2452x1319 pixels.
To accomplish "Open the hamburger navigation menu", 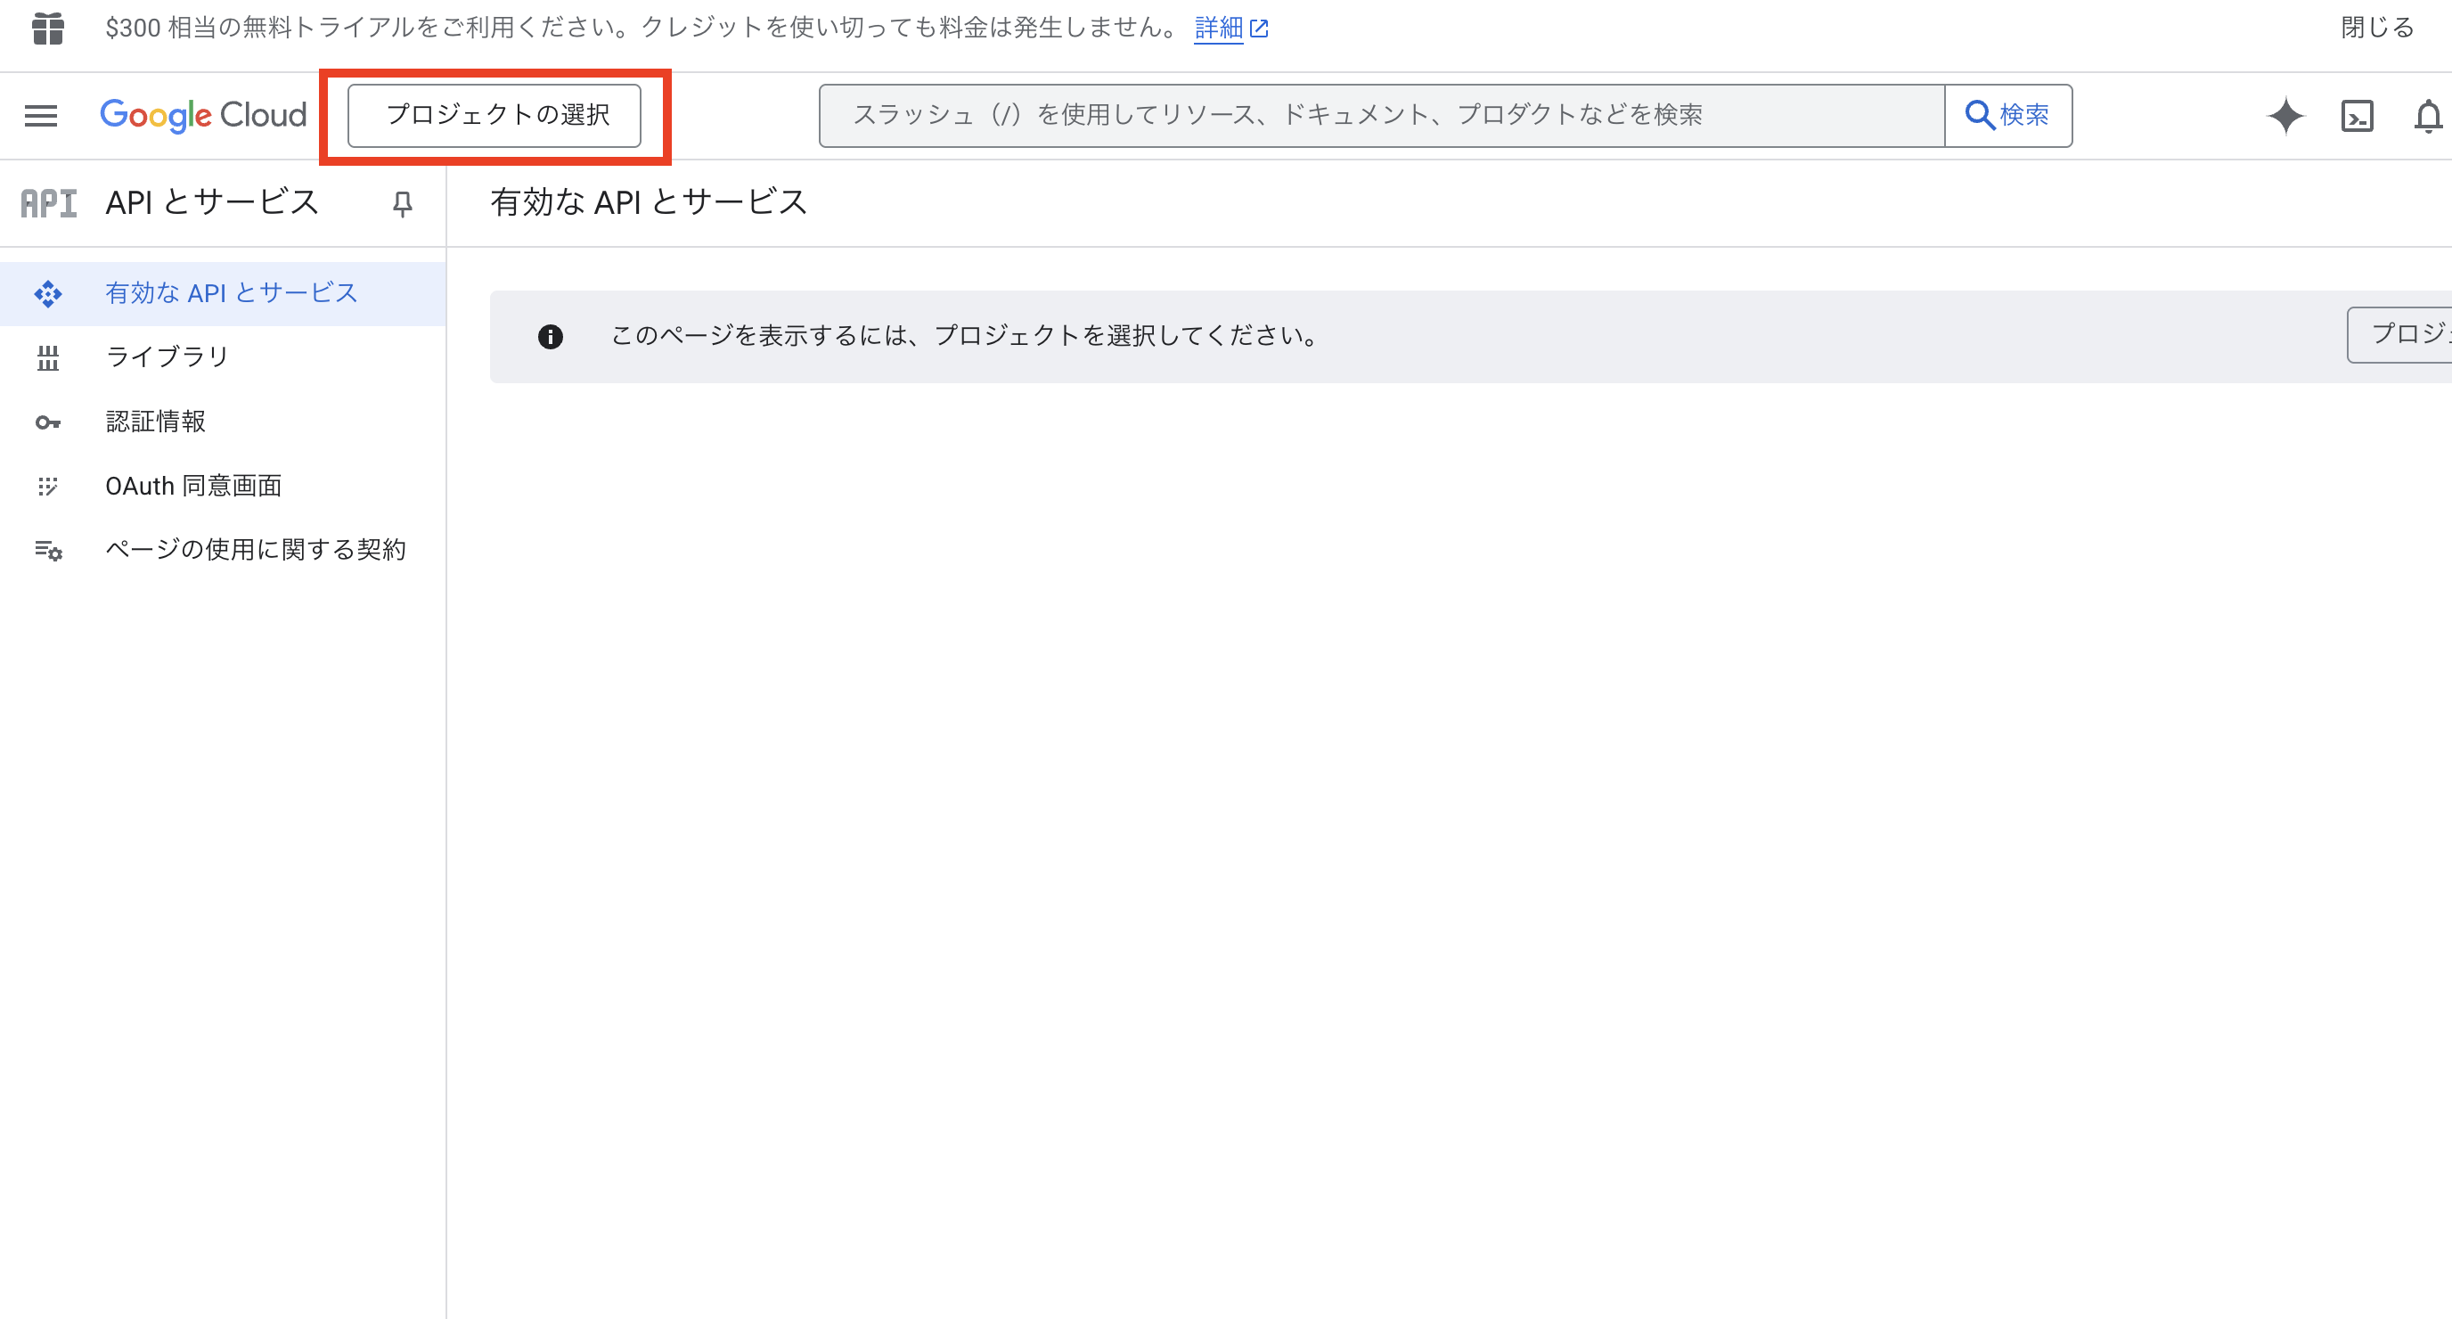I will 41,115.
